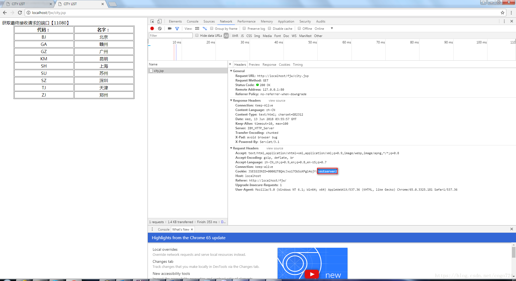Open a new browser tab
The image size is (516, 281).
pos(113,4)
